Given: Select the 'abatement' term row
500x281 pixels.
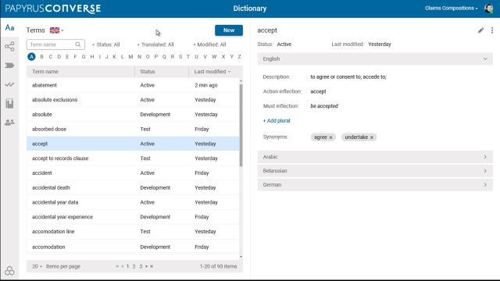Looking at the screenshot, I should [x=133, y=85].
